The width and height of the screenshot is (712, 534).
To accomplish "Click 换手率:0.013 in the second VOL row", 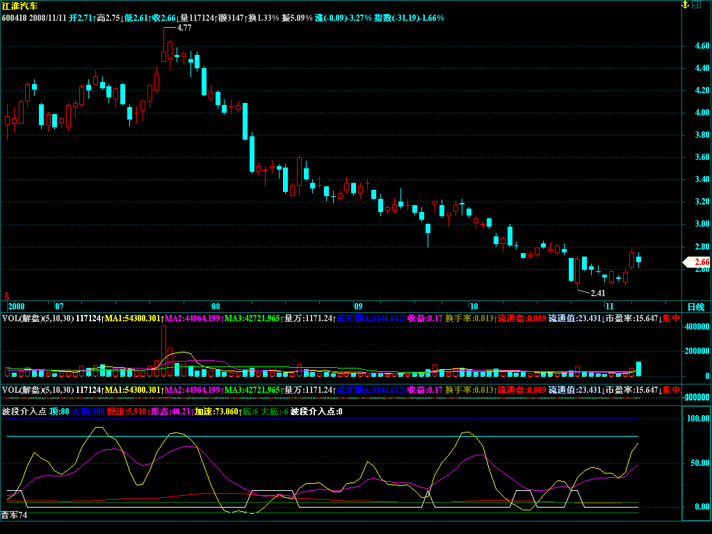I will click(x=469, y=390).
